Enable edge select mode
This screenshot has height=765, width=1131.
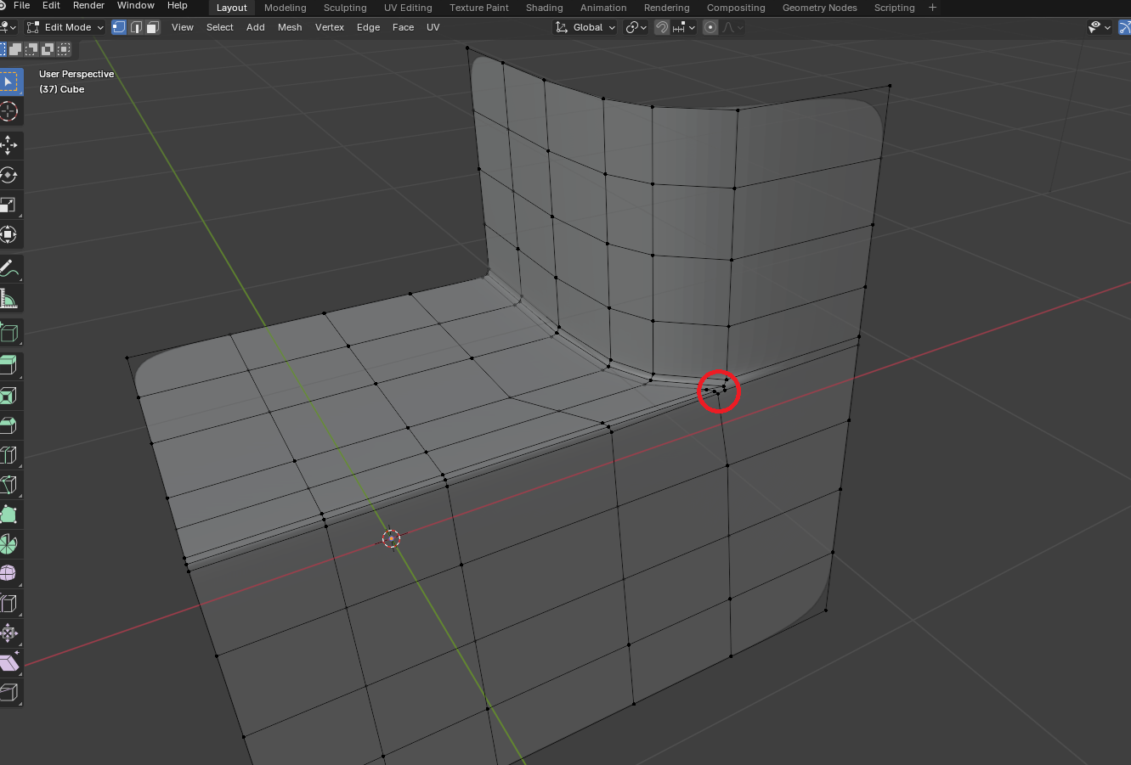tap(136, 27)
